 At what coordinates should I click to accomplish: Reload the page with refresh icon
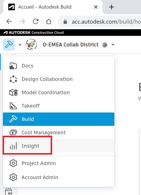(36, 21)
